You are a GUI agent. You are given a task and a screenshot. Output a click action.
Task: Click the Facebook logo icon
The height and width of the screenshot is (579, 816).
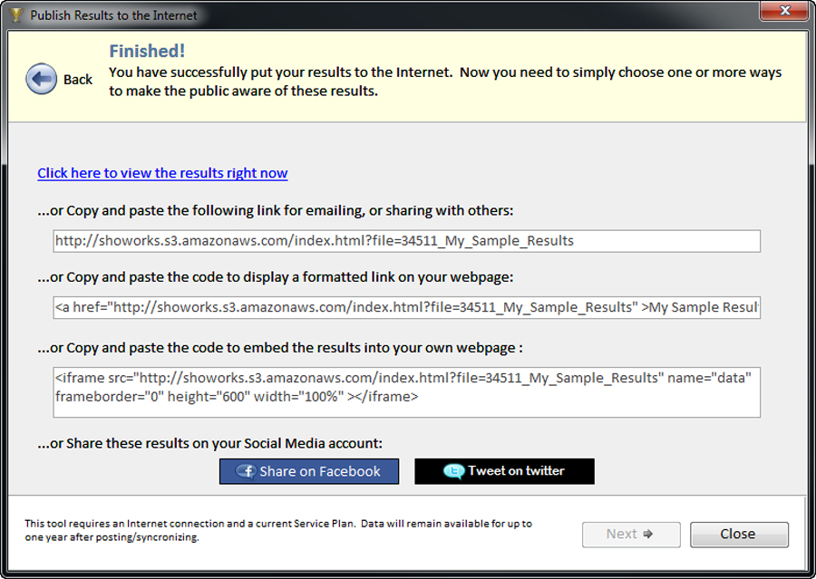tap(246, 471)
